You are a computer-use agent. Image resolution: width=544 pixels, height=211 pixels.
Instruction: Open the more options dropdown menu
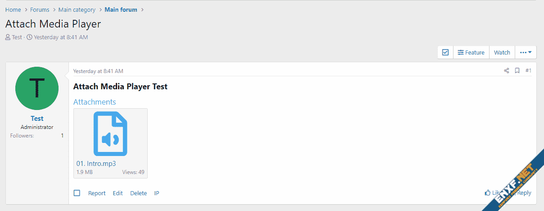526,52
